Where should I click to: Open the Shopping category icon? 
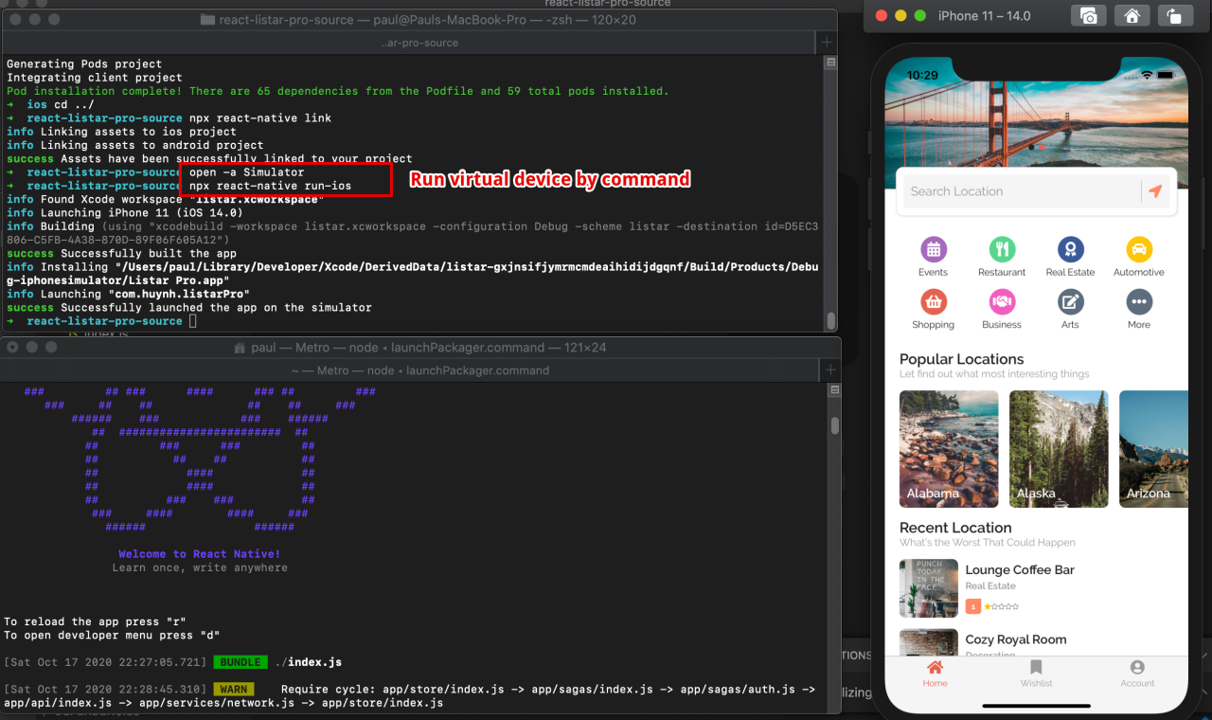934,302
